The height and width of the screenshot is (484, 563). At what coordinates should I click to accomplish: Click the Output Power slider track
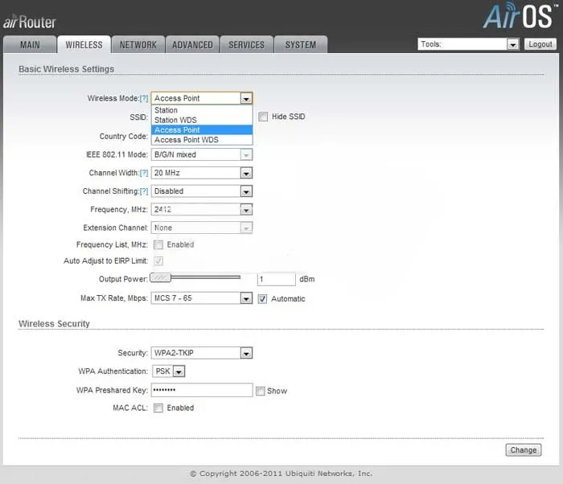[206, 277]
